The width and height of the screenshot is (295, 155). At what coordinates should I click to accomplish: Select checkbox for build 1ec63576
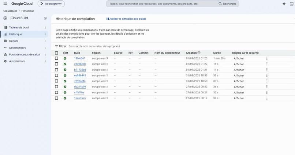click(x=56, y=98)
